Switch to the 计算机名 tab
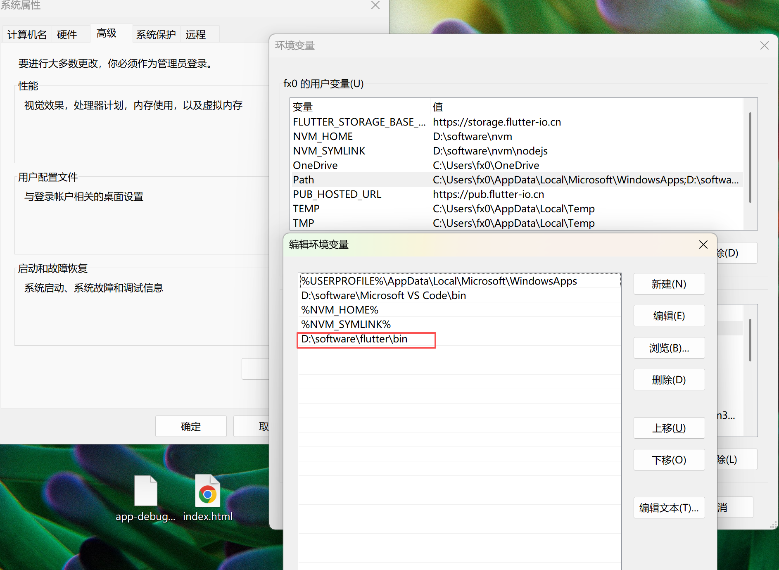Screen dimensions: 779x570 26,34
